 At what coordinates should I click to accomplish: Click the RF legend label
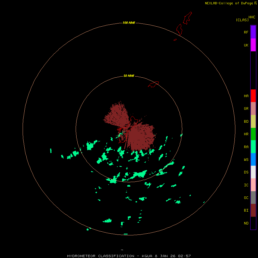(246, 32)
